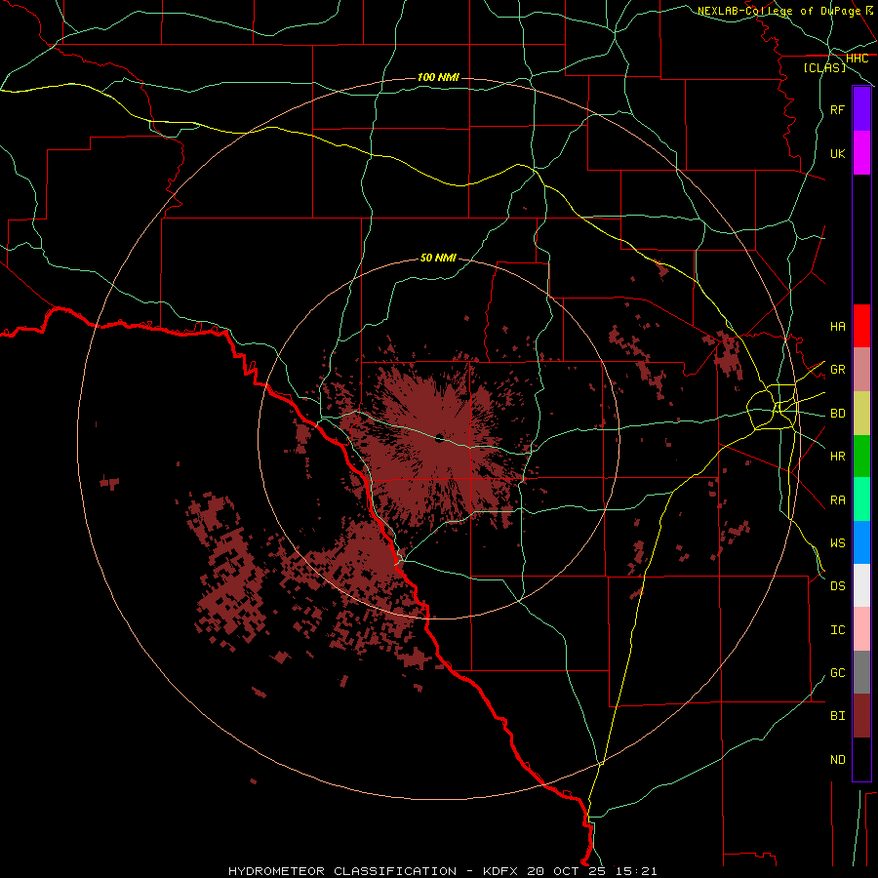Click the IC legend label
878x878 pixels.
pos(837,629)
